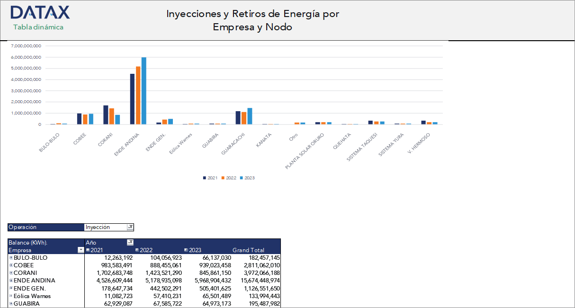
Task: Click the Grand Total column header
Action: pyautogui.click(x=248, y=250)
